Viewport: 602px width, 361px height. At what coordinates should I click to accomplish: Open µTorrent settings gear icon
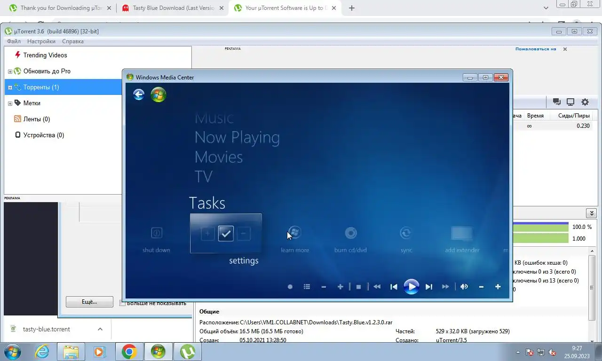(585, 102)
